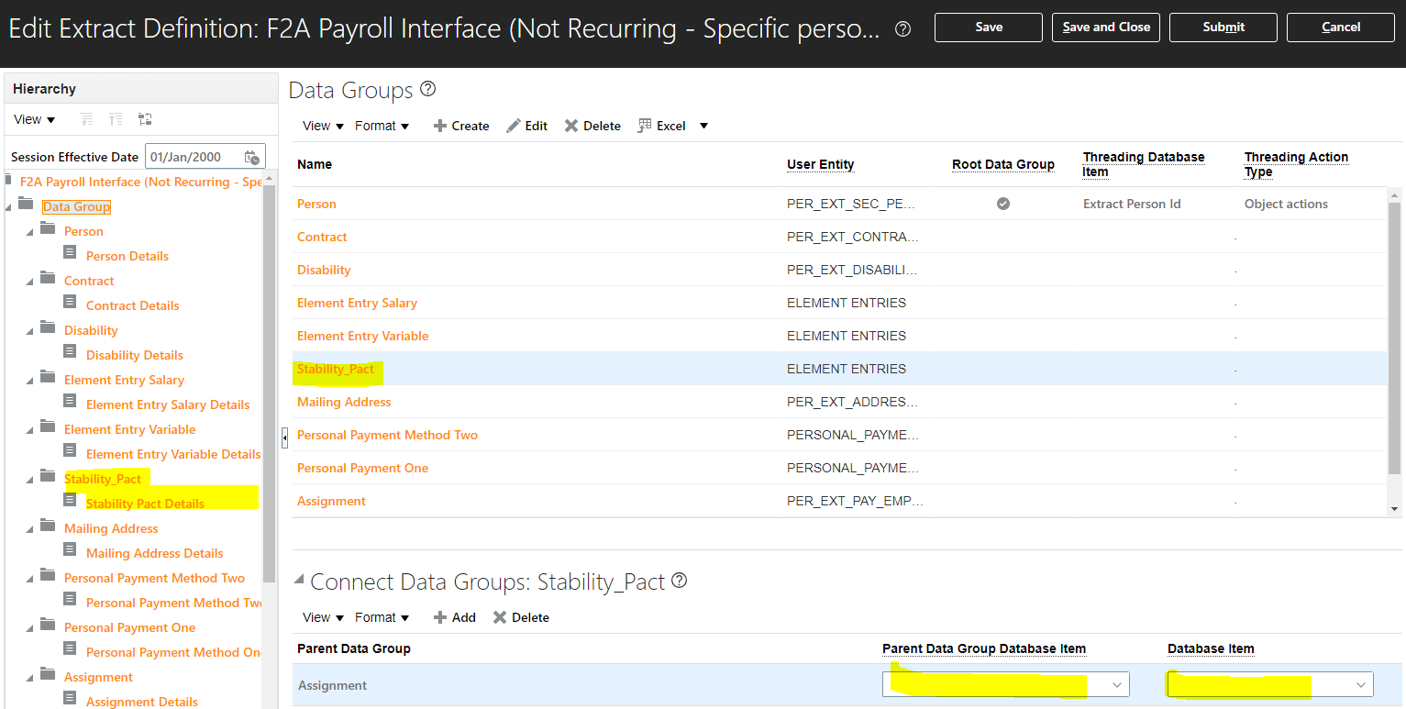The height and width of the screenshot is (709, 1406).
Task: Open help icon next to Data Groups heading
Action: [x=427, y=90]
